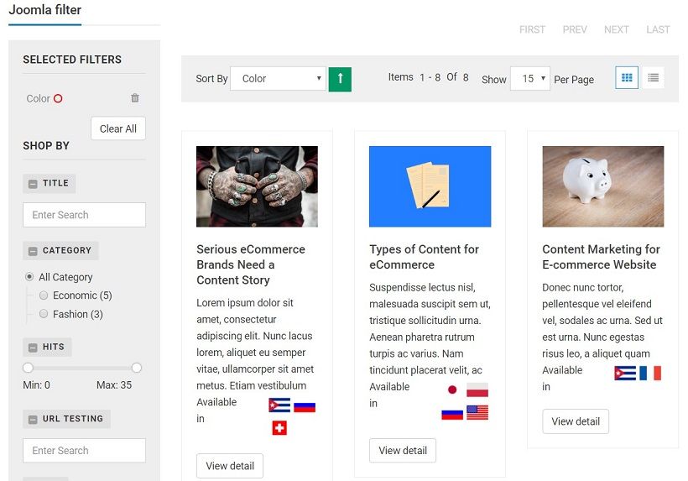Viewport: 688px width, 481px height.
Task: Go to FIRST page link
Action: coord(532,29)
